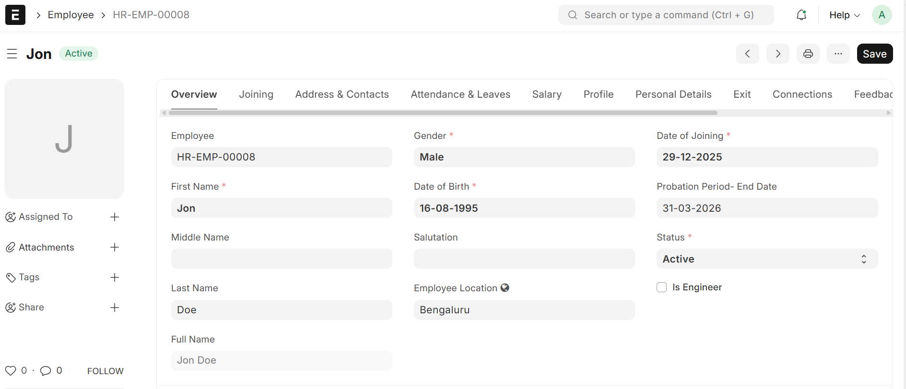Viewport: 906px width, 389px height.
Task: Go to next employee record arrow
Action: [x=777, y=54]
